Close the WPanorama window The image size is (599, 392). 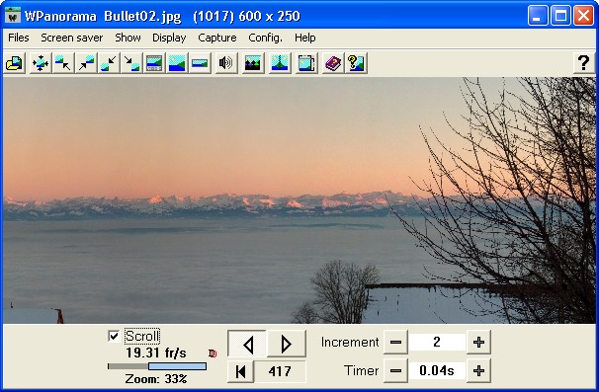coord(583,16)
